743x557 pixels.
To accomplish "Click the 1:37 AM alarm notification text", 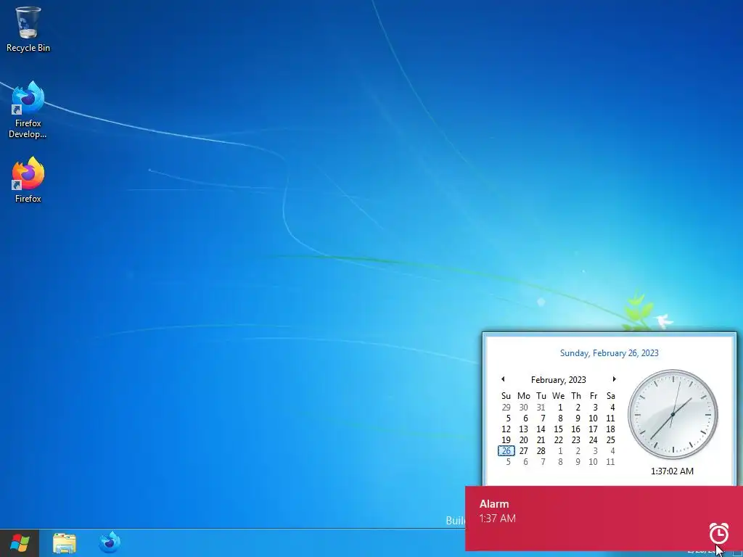I will click(x=497, y=519).
